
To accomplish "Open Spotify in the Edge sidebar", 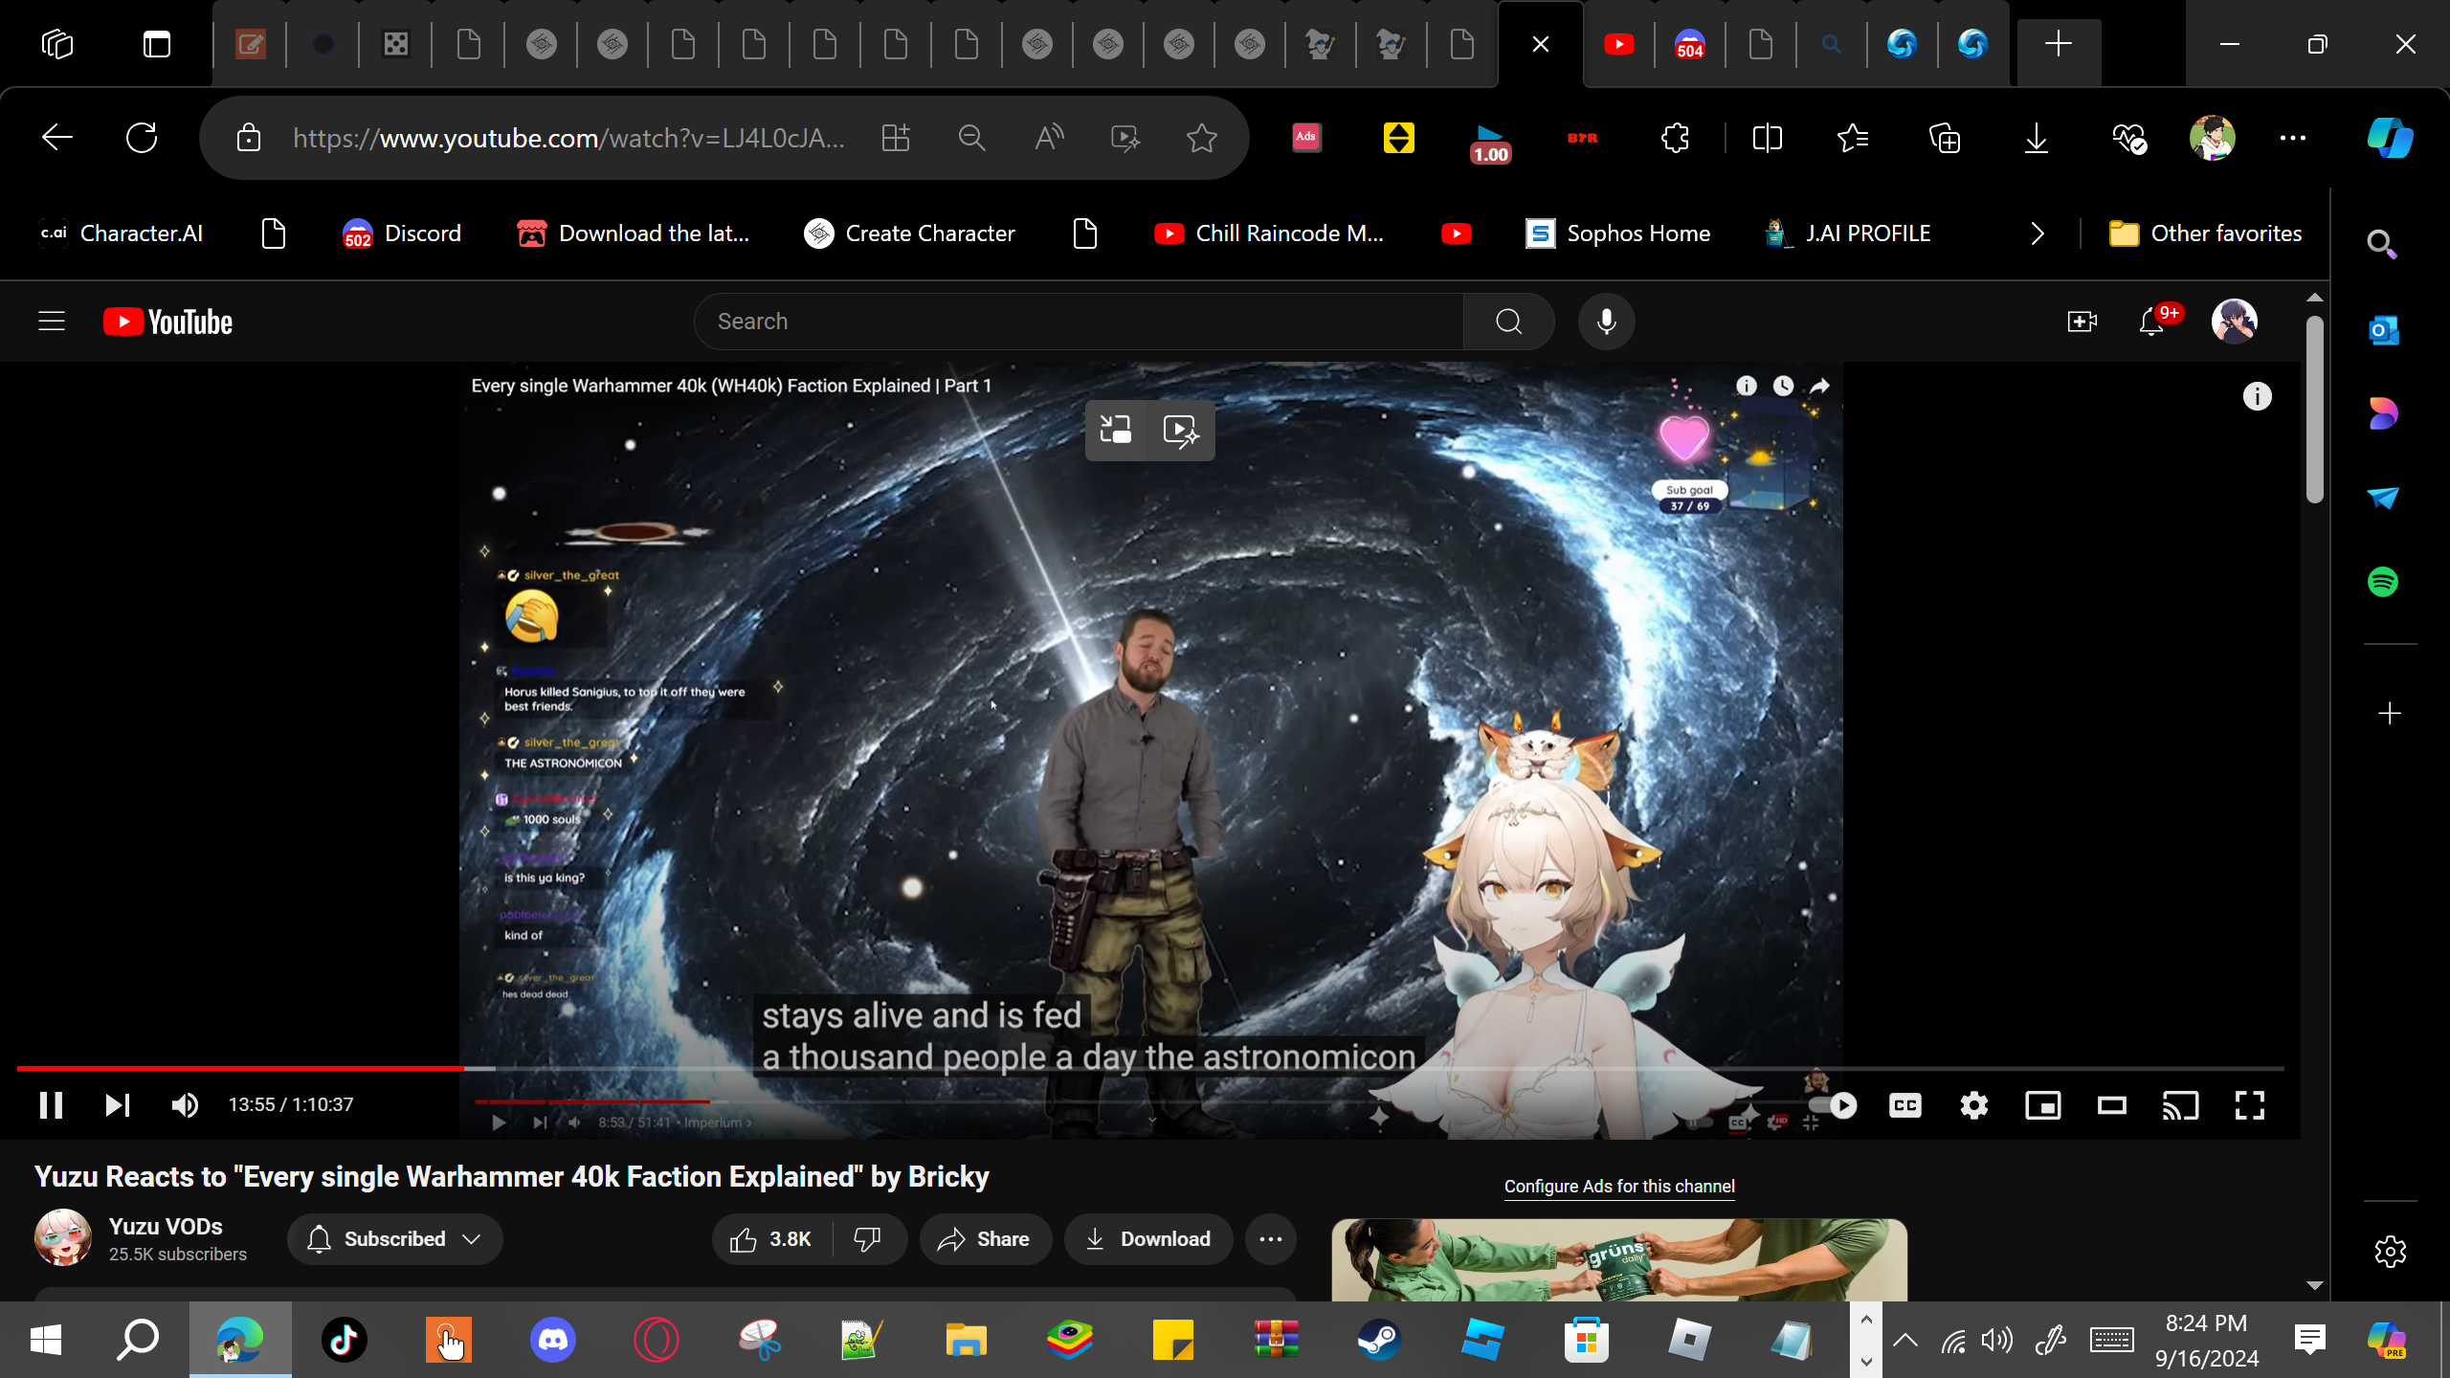I will (x=2383, y=582).
